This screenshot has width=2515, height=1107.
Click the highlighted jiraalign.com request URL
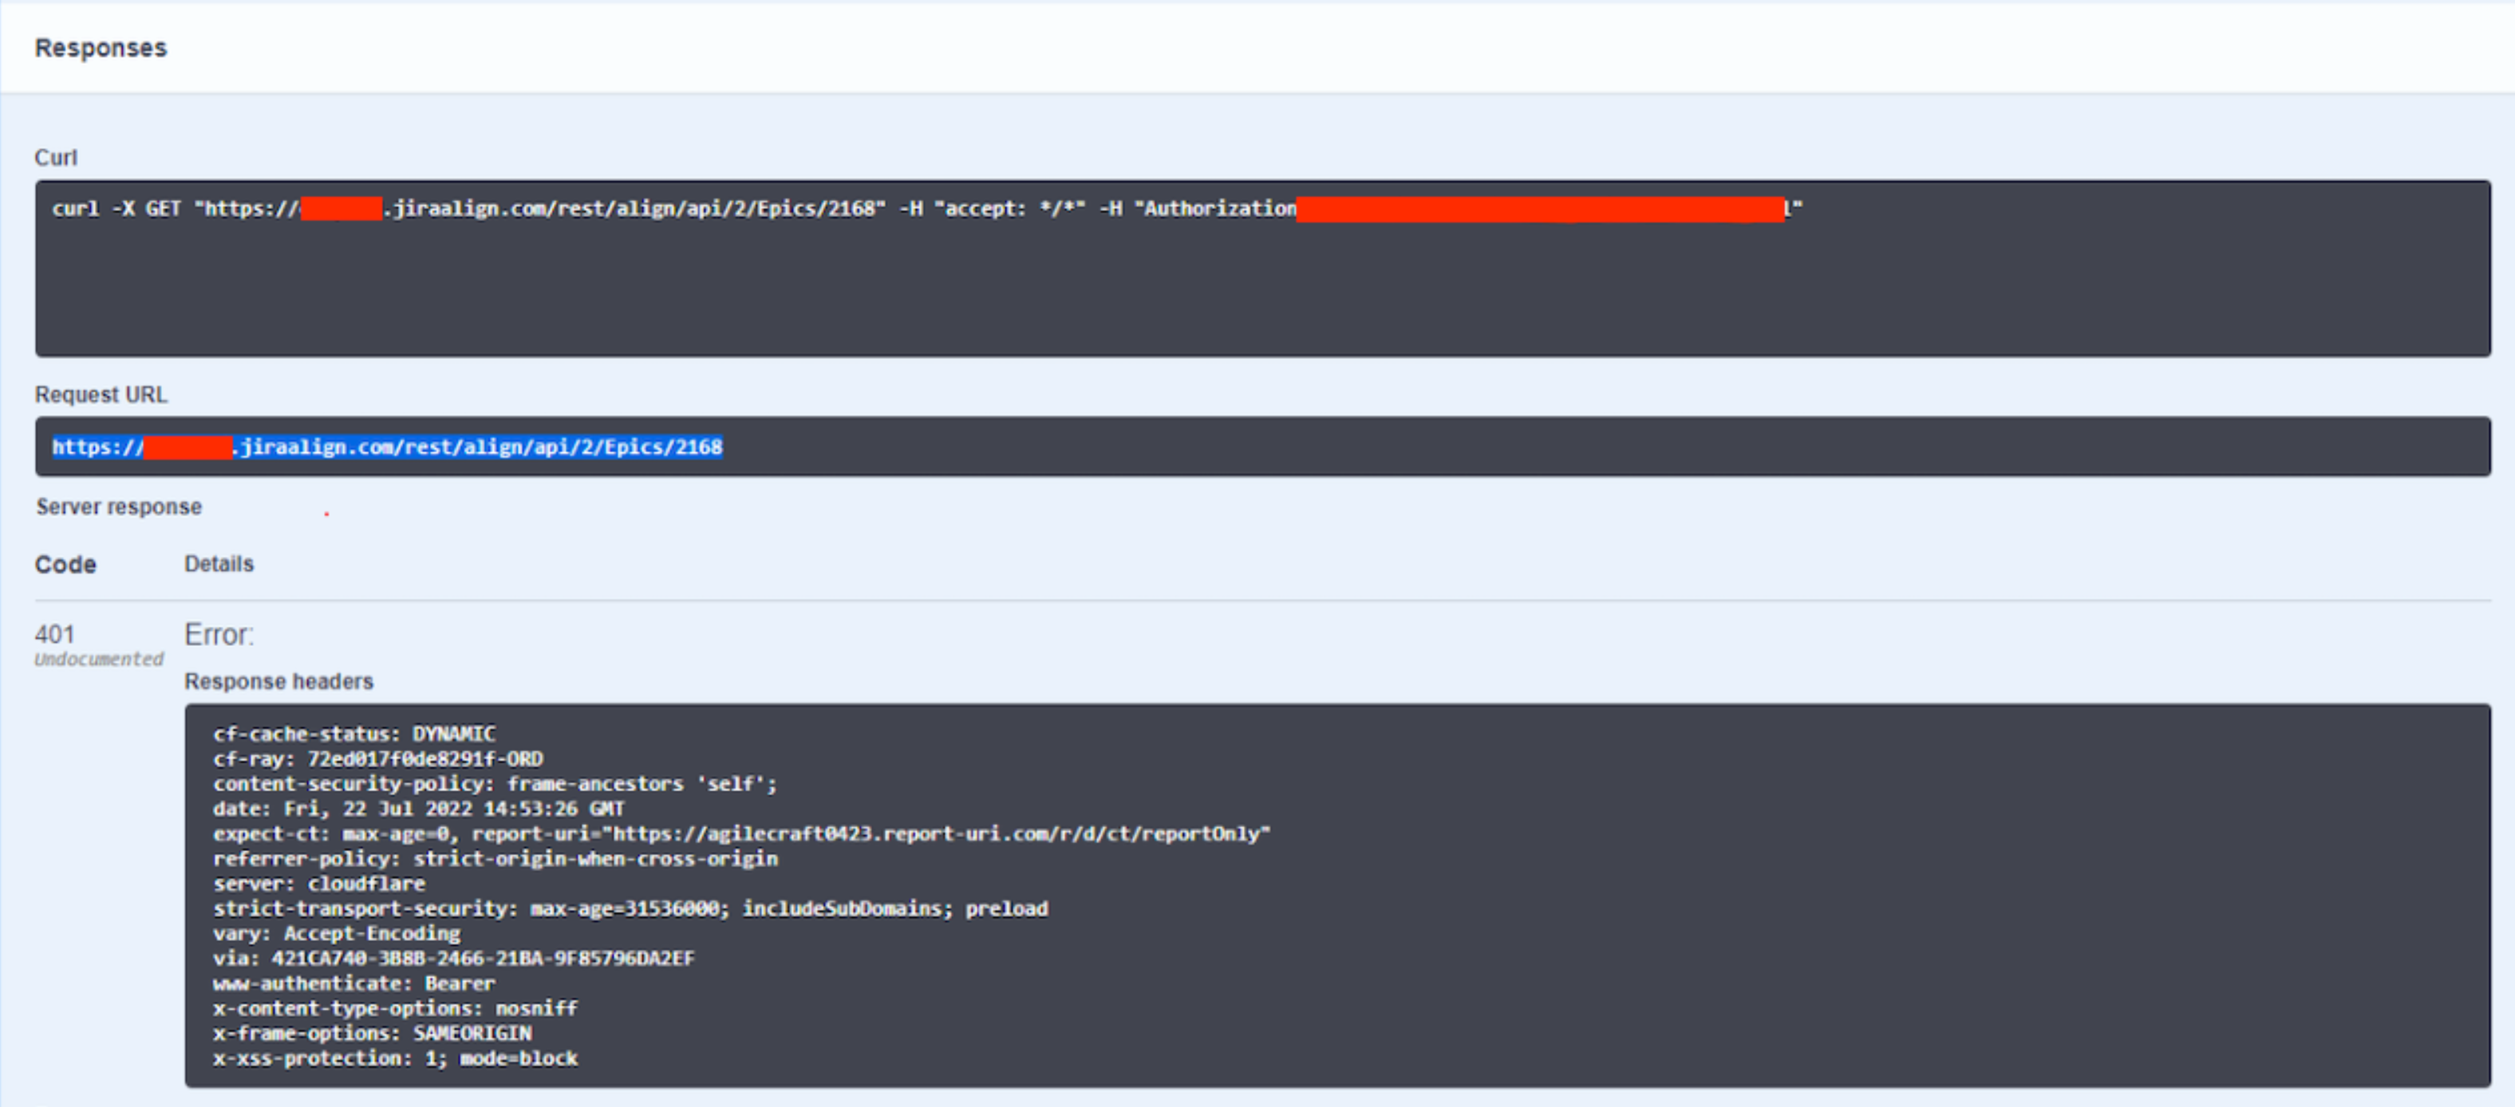tap(480, 447)
